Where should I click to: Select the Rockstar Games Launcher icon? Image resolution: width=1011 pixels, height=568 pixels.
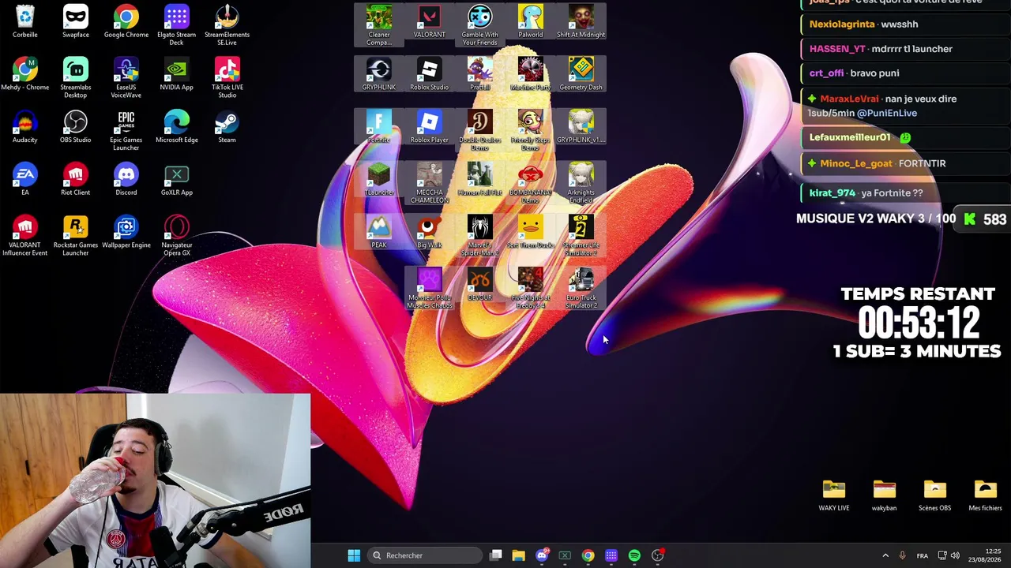(x=76, y=237)
